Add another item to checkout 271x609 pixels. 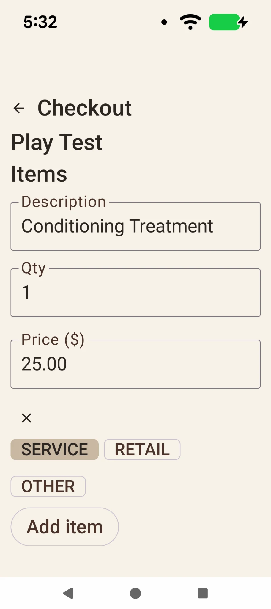pos(65,527)
